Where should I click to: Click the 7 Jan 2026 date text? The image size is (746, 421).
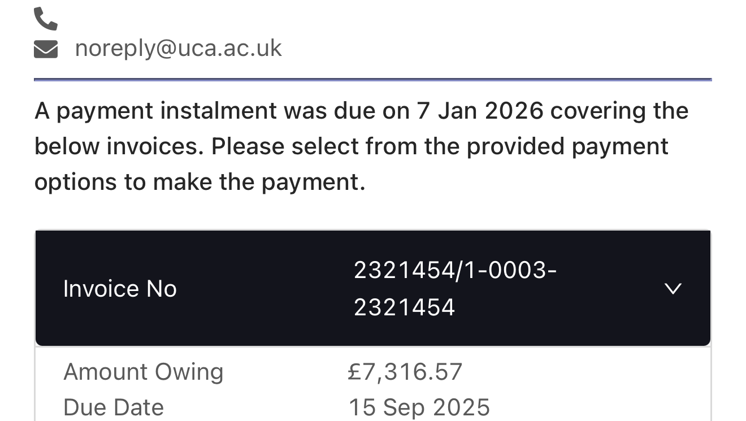pyautogui.click(x=480, y=111)
